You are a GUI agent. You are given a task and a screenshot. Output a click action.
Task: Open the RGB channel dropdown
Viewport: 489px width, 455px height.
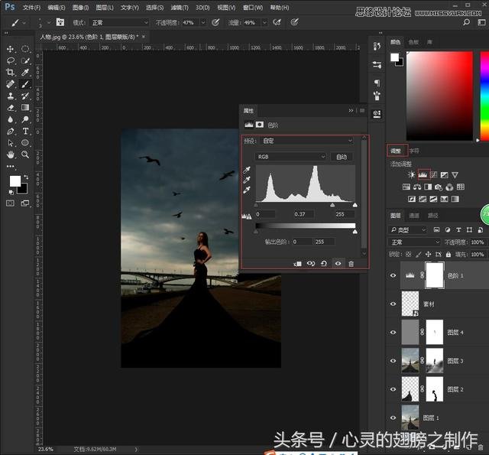290,157
